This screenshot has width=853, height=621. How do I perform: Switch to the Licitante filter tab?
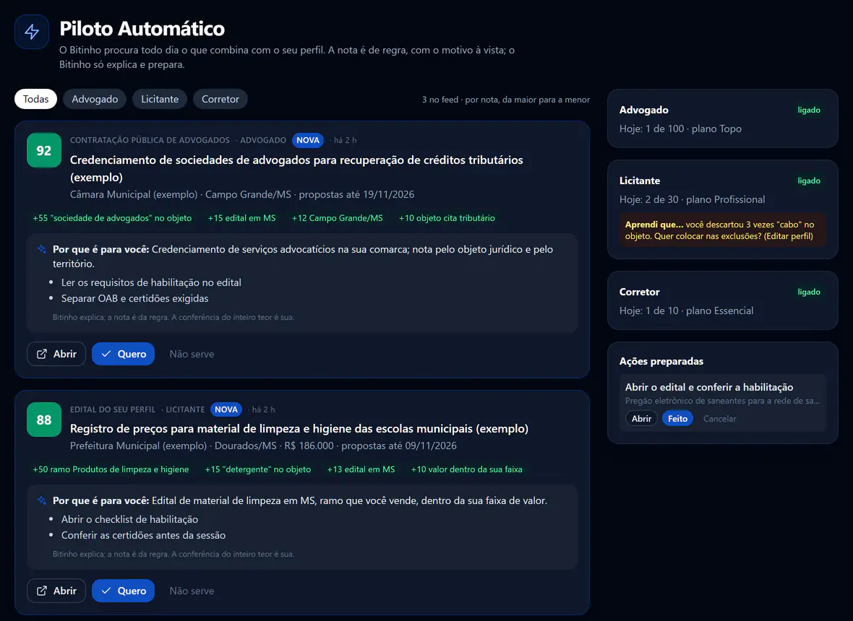160,99
